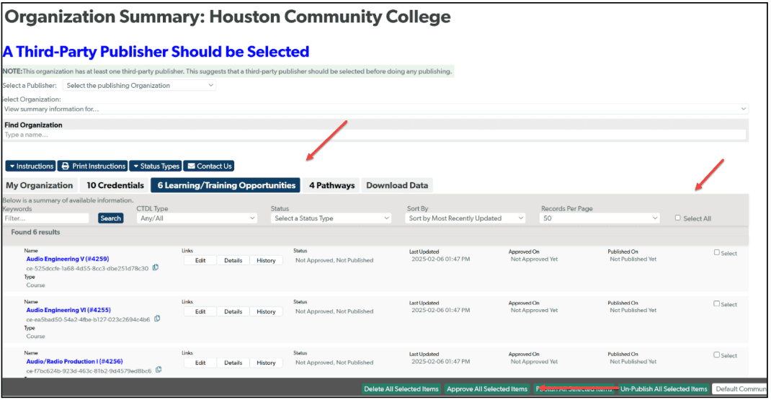This screenshot has width=771, height=400.
Task: Tick the Select All checkbox
Action: point(677,218)
